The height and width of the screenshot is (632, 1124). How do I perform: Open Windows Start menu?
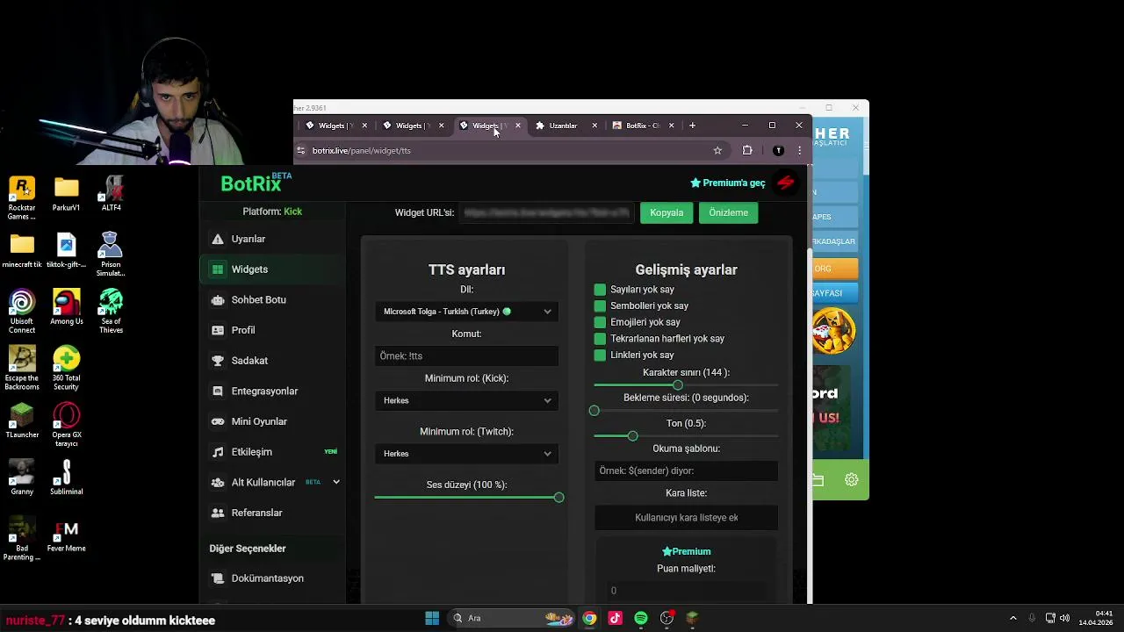click(x=432, y=618)
